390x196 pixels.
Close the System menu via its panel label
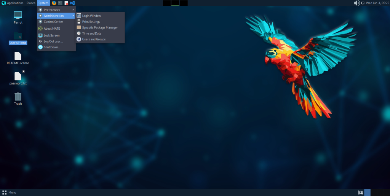(x=43, y=3)
